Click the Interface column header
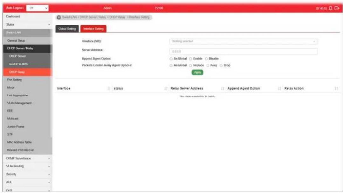This screenshot has height=193, width=343. click(64, 88)
